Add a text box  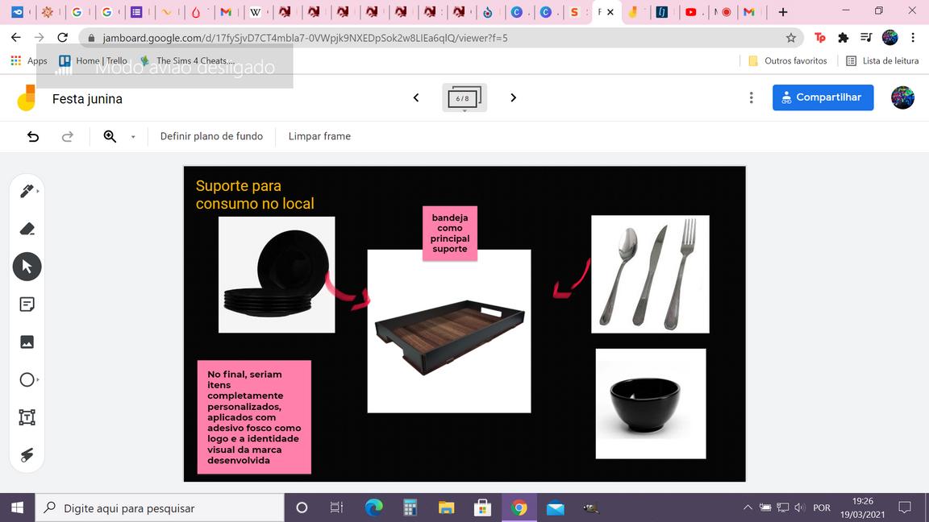pos(27,417)
